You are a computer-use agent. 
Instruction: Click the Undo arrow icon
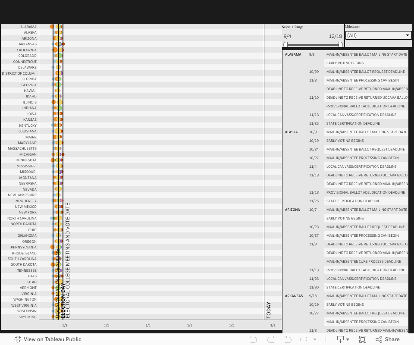pyautogui.click(x=254, y=339)
